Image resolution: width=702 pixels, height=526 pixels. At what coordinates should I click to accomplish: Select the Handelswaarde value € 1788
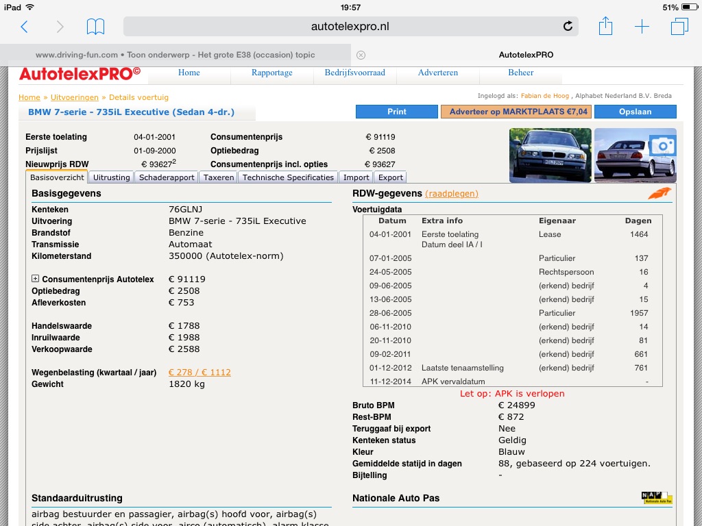pyautogui.click(x=184, y=325)
